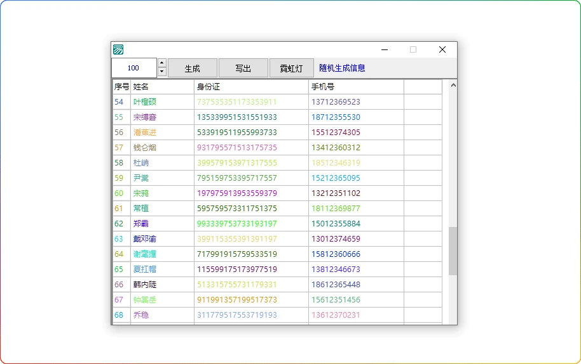Select name cell 钱仑烟
The width and height of the screenshot is (581, 364).
(x=162, y=148)
